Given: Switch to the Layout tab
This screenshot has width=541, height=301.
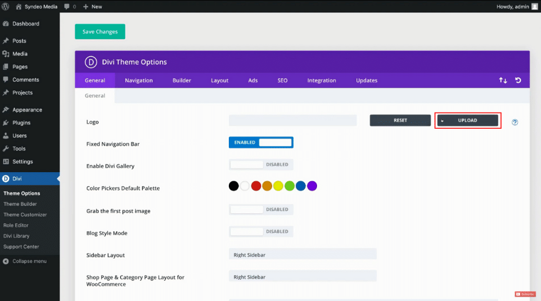Looking at the screenshot, I should point(220,81).
